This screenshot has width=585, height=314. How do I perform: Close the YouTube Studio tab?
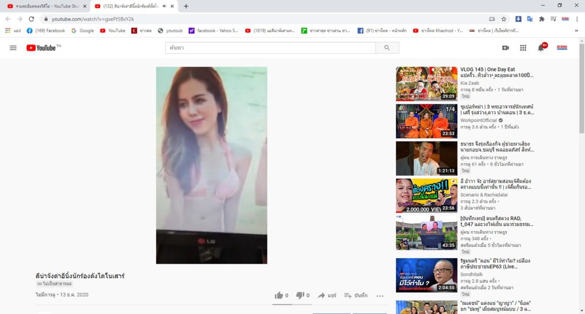(85, 6)
